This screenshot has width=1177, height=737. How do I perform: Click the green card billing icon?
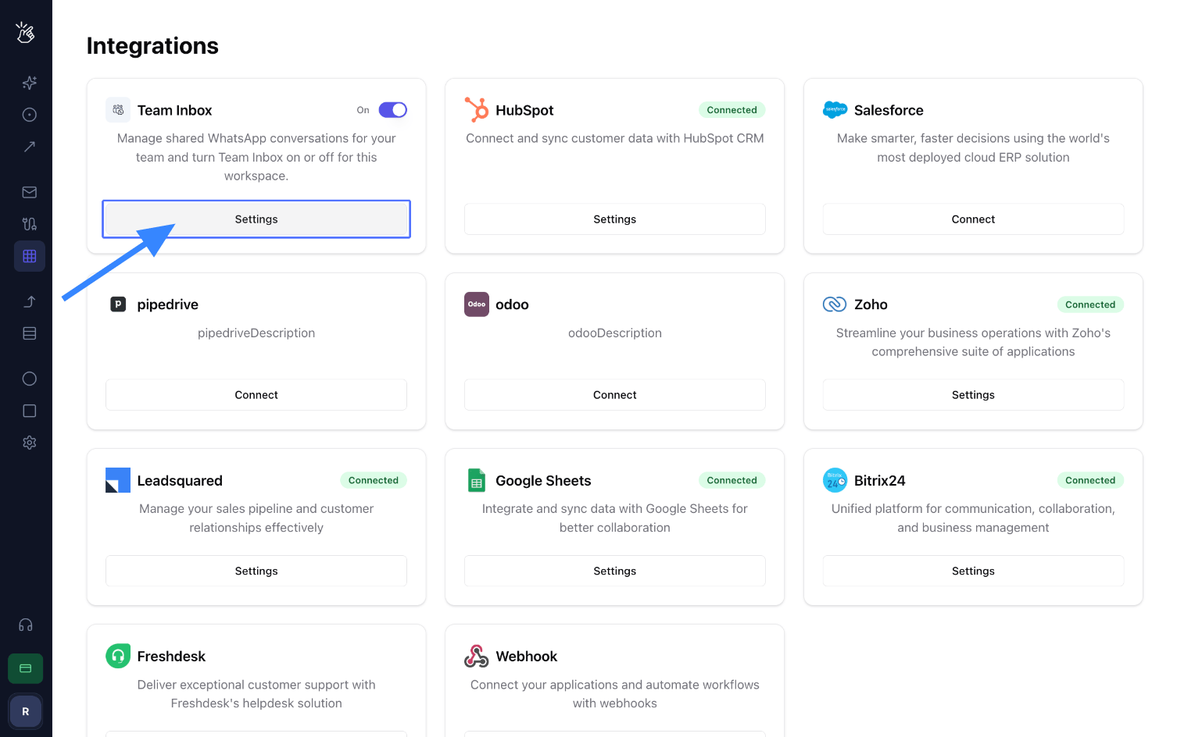(x=26, y=668)
